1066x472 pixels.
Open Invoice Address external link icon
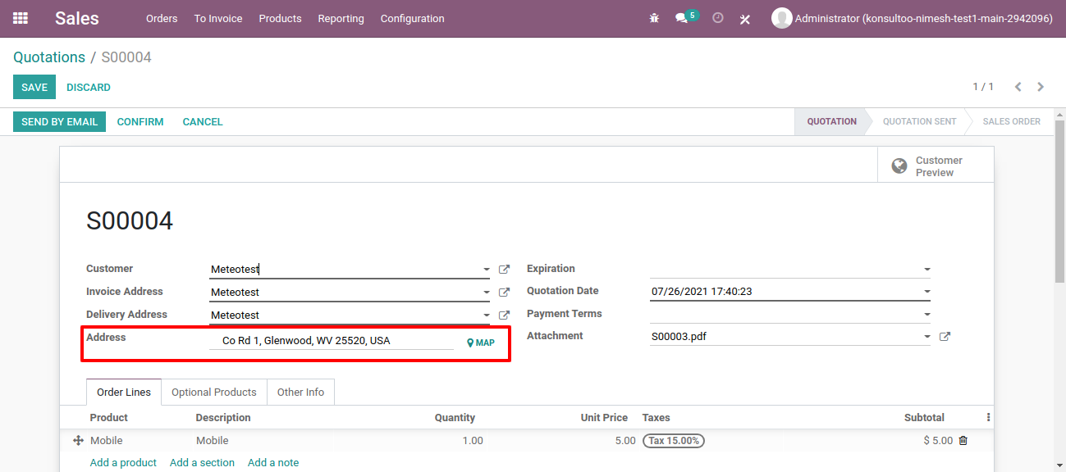pyautogui.click(x=505, y=293)
